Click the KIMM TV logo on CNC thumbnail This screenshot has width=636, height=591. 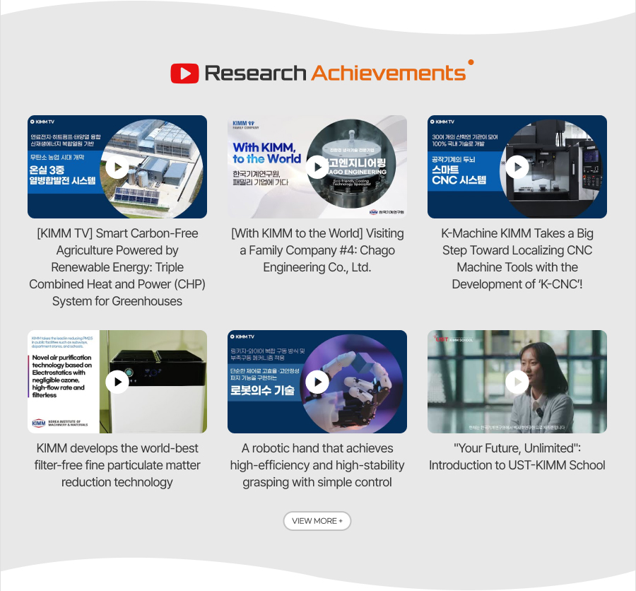click(x=442, y=122)
